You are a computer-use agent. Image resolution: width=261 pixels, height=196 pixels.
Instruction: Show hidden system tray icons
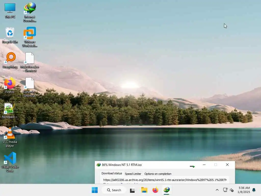217,190
